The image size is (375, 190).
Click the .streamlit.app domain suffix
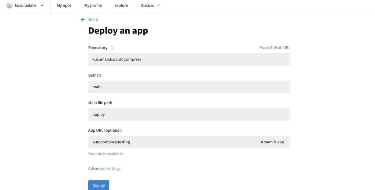pos(271,142)
